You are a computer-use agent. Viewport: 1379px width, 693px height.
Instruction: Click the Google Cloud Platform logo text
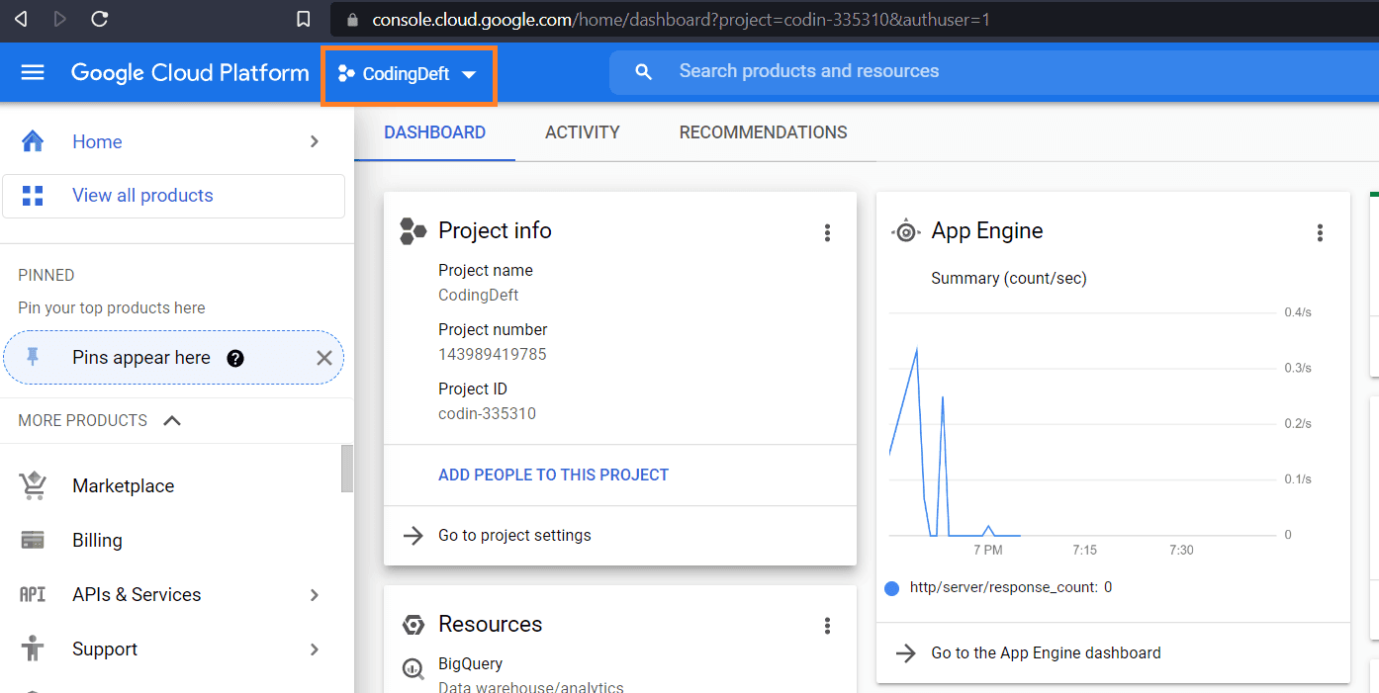pos(190,73)
